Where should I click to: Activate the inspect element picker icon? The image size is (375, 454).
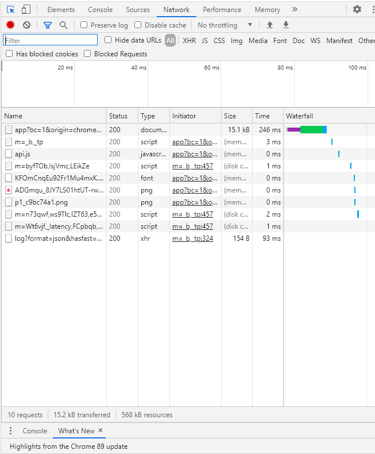pyautogui.click(x=11, y=10)
